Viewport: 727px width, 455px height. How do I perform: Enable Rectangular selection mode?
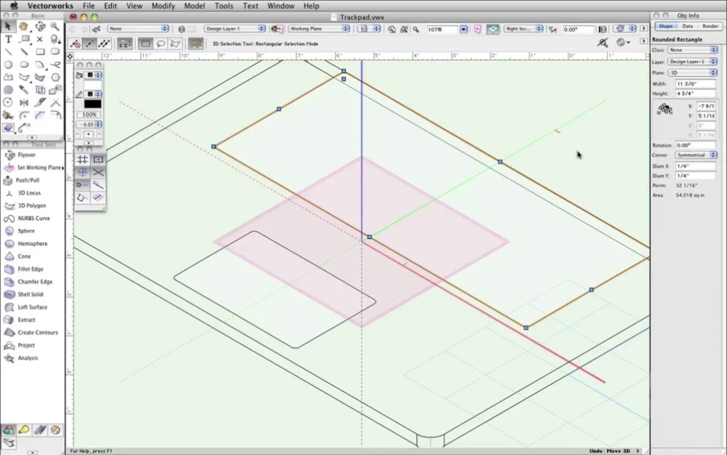pyautogui.click(x=145, y=44)
